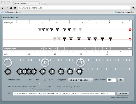This screenshot has height=104, width=136.
Task: Adjust the Erlaubter Schräglauf slider handle
Action: tap(36, 90)
